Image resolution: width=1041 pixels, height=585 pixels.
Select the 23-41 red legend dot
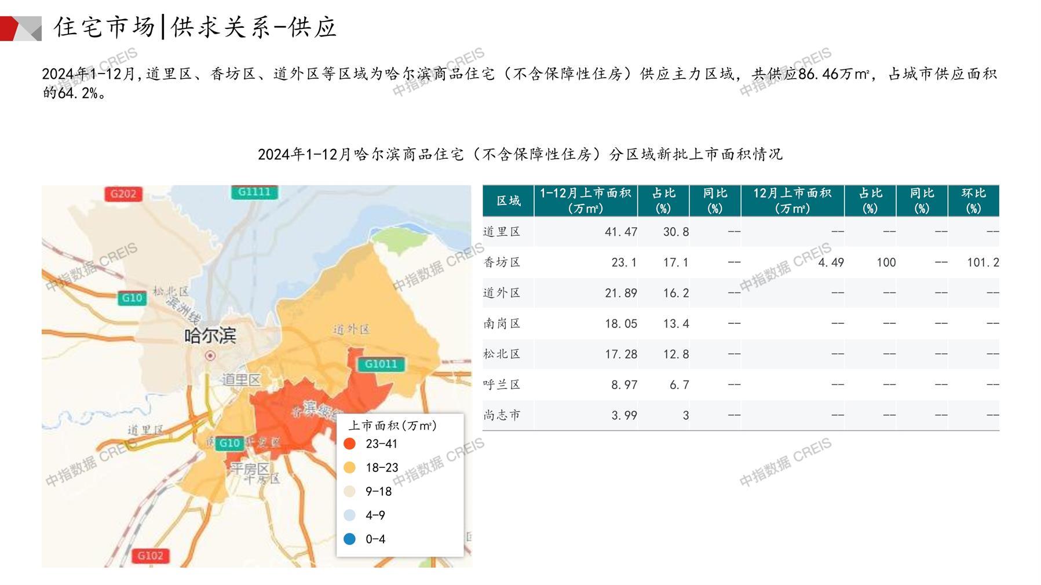point(349,444)
